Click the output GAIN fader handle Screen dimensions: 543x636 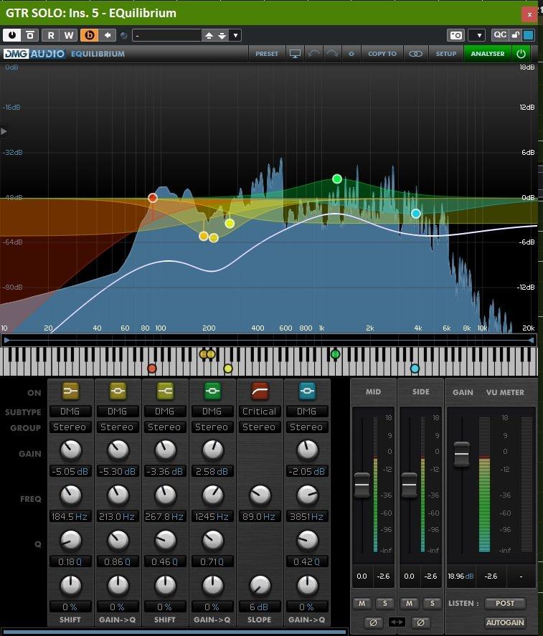[461, 453]
